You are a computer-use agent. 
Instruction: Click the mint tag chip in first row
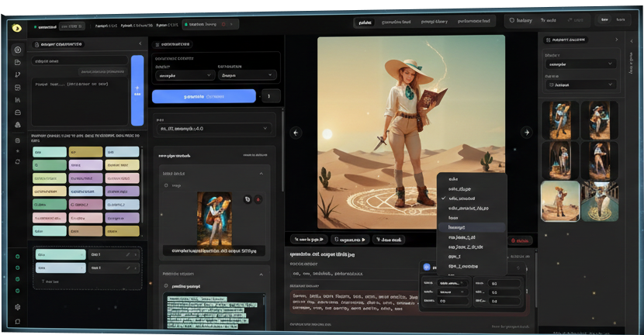point(50,152)
